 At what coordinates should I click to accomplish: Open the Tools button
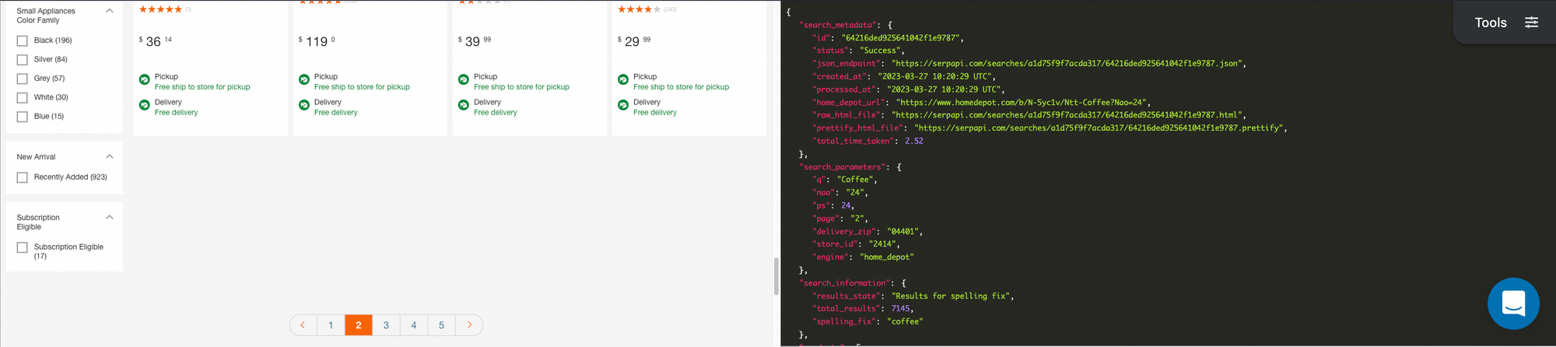[x=1505, y=23]
